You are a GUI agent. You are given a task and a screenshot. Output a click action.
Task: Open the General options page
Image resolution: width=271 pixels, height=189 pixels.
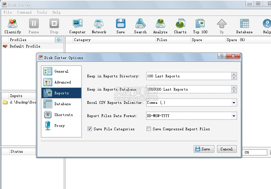coord(61,71)
